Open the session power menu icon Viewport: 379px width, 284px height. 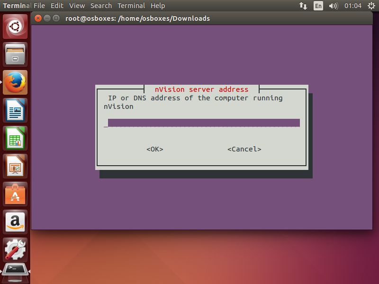coord(371,6)
